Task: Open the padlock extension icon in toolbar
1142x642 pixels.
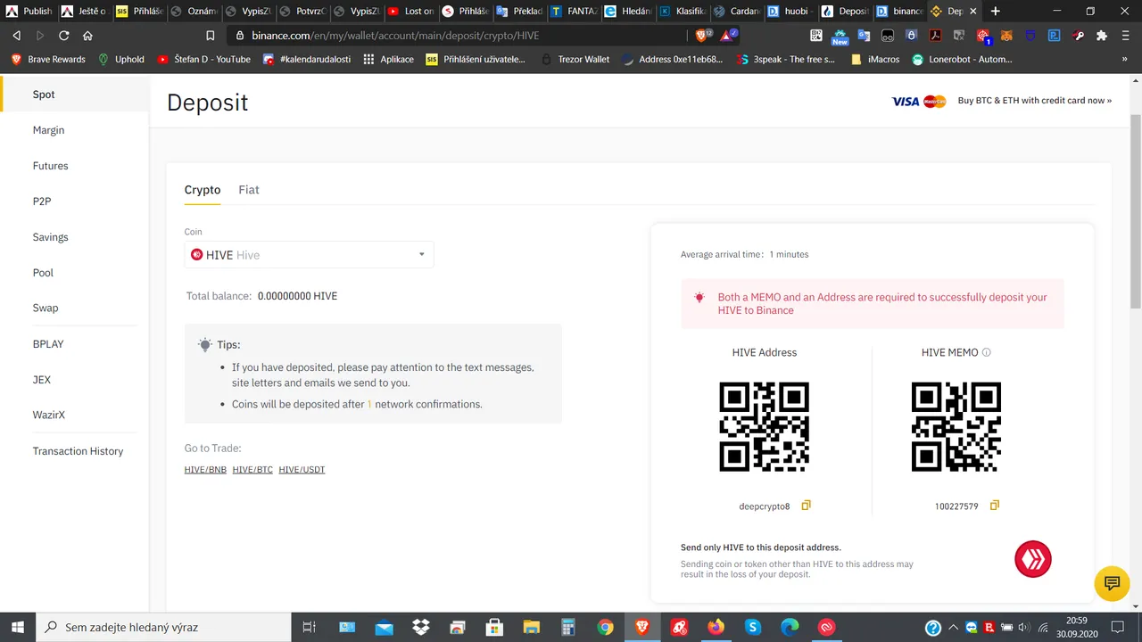Action: 911,36
